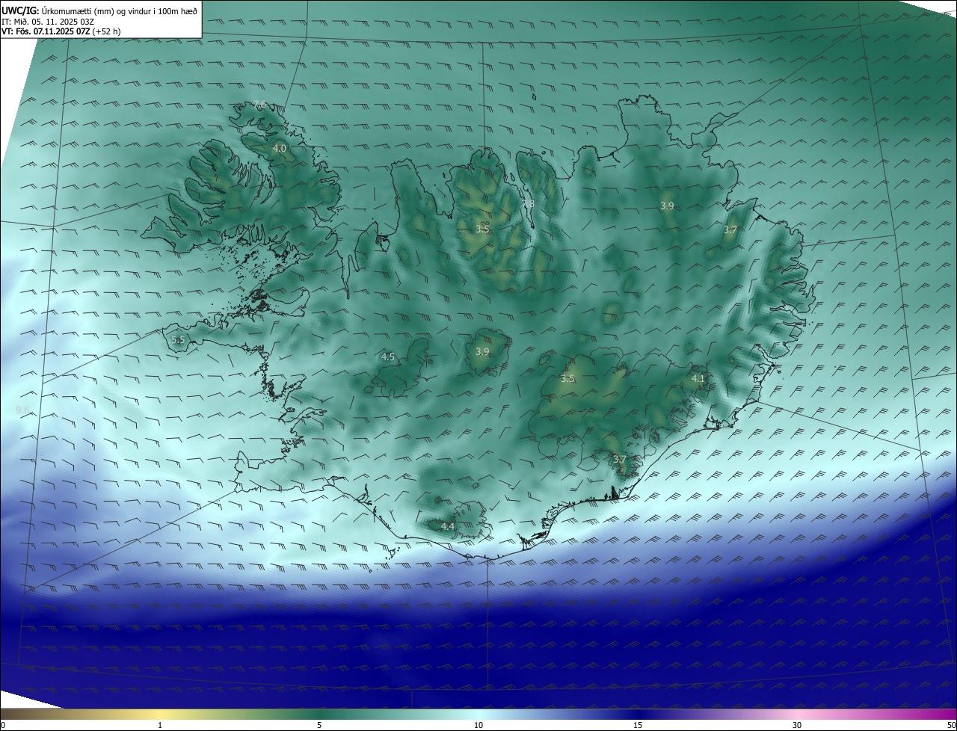957x731 pixels.
Task: Click the 4.0 value label on the map
Action: click(279, 149)
